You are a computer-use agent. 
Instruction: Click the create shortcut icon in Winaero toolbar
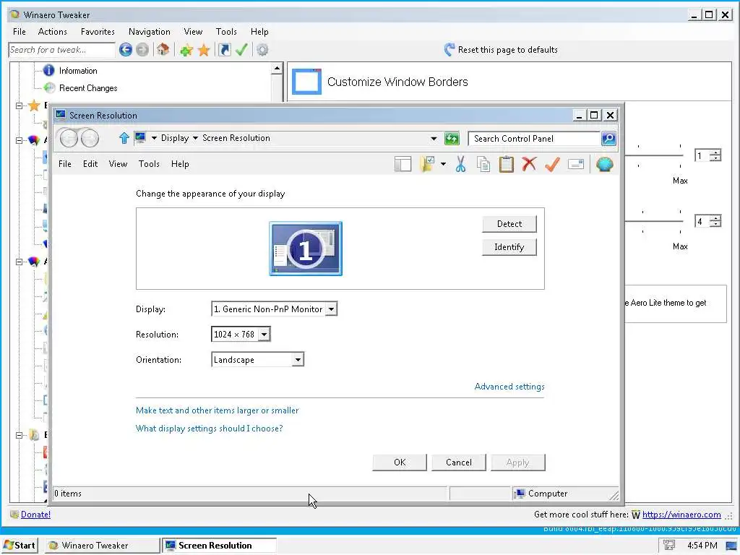coord(225,50)
